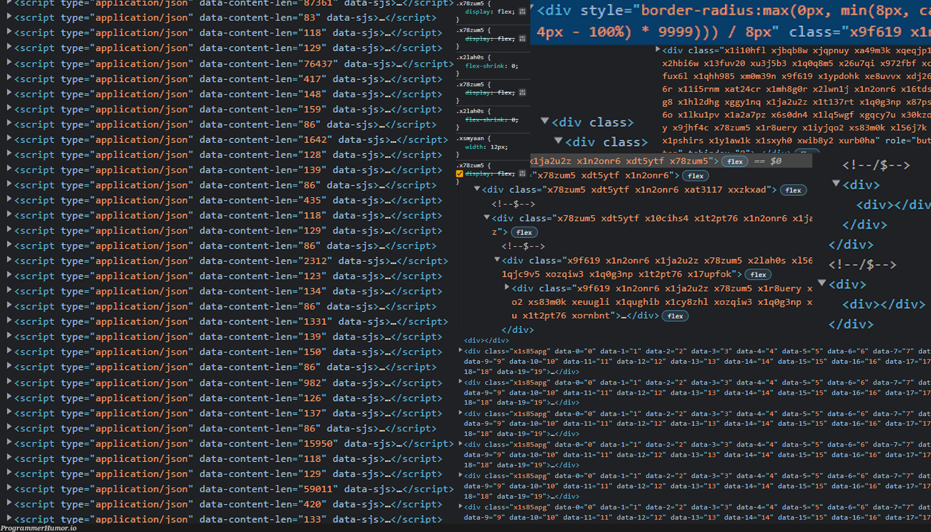The width and height of the screenshot is (931, 532).
Task: Select script row with data-content-len 435
Action: 228,200
